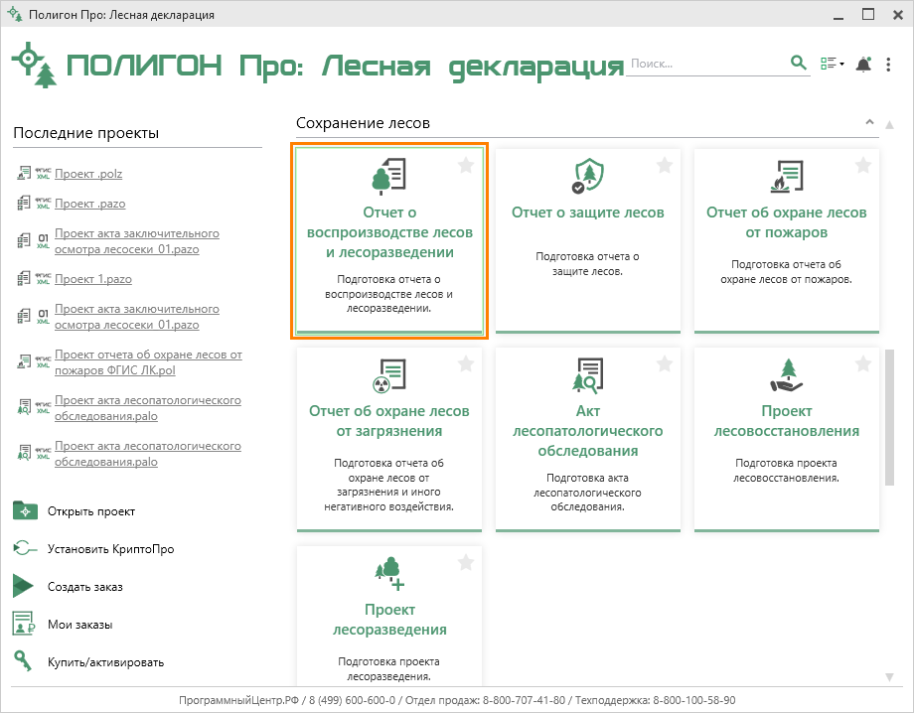Select Установить КриптоПро

(110, 549)
